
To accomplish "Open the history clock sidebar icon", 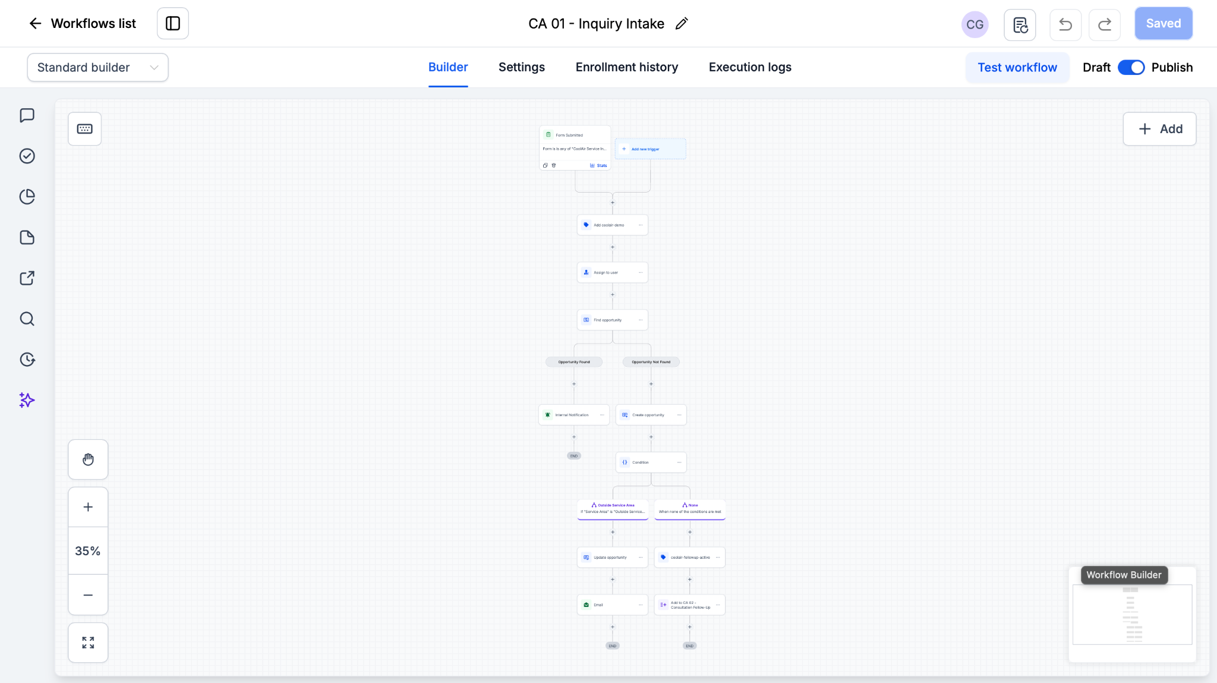I will coord(27,359).
